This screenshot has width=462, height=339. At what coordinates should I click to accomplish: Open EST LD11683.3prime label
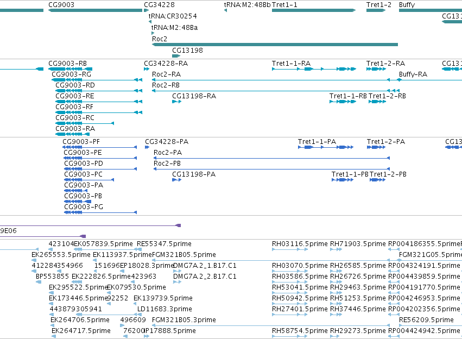coord(164,310)
